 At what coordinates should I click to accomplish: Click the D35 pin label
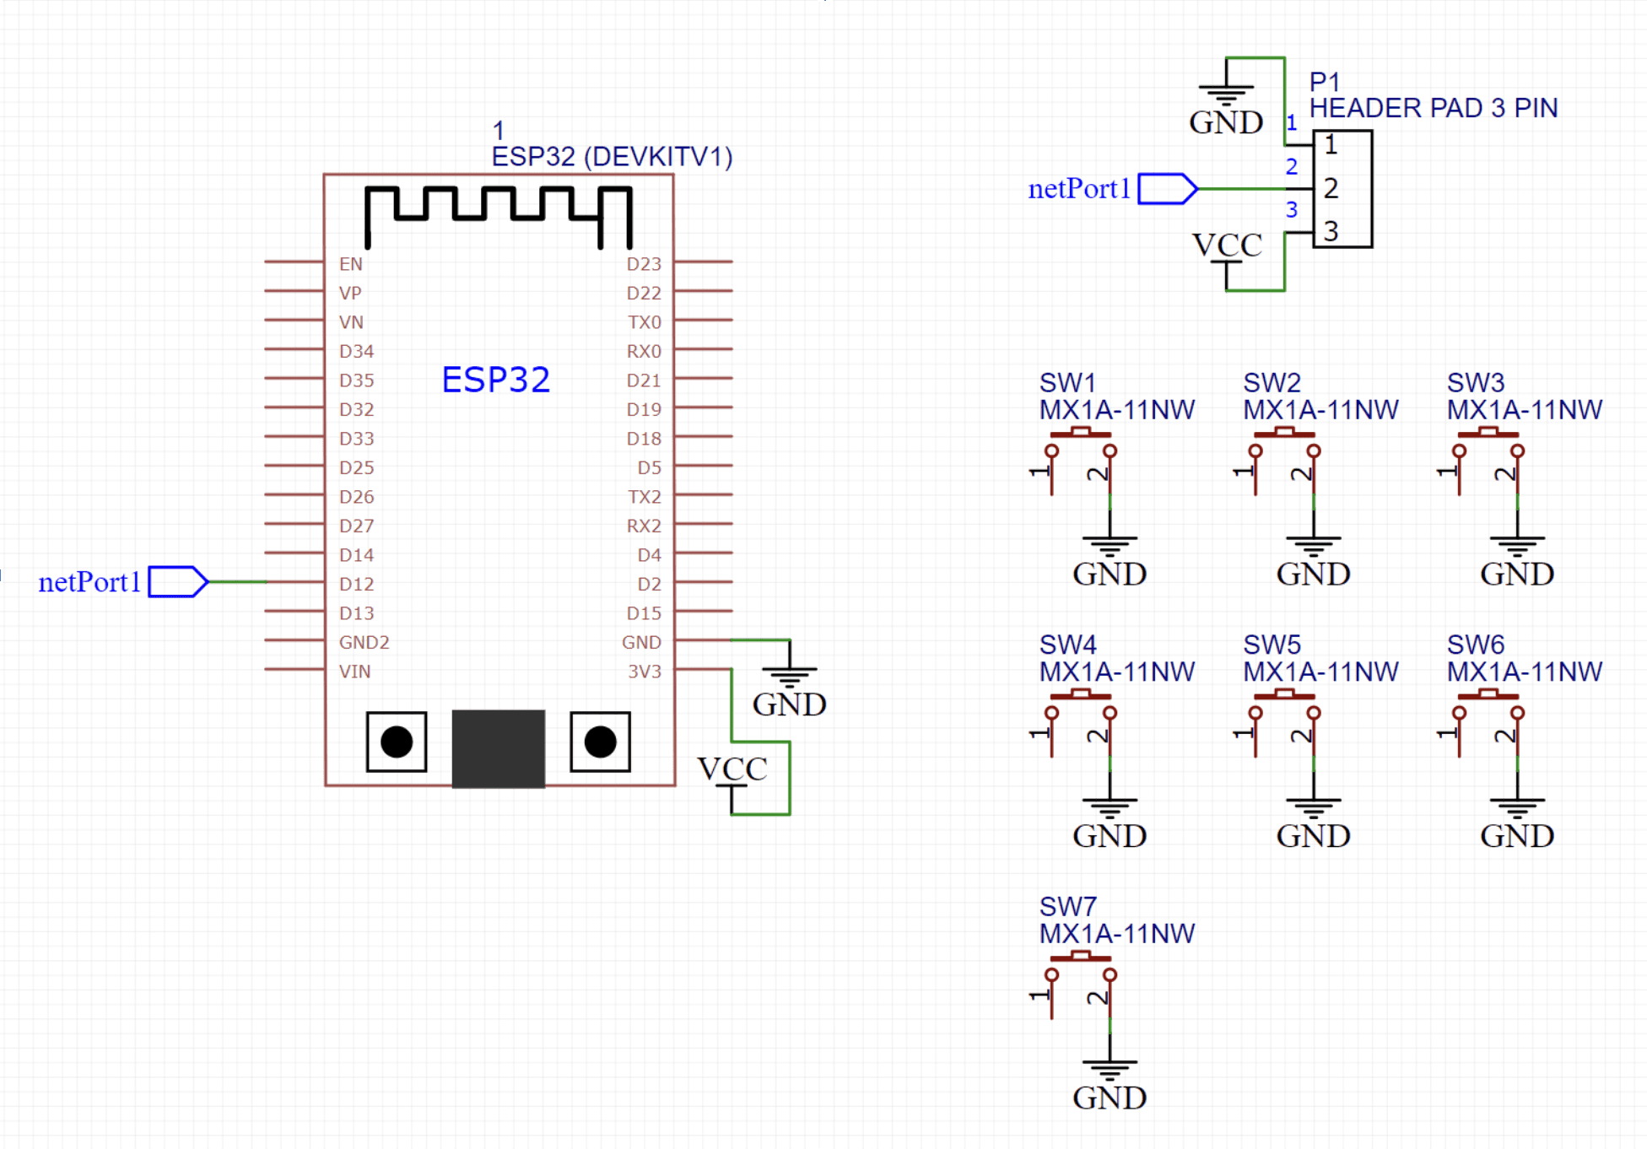pos(356,380)
